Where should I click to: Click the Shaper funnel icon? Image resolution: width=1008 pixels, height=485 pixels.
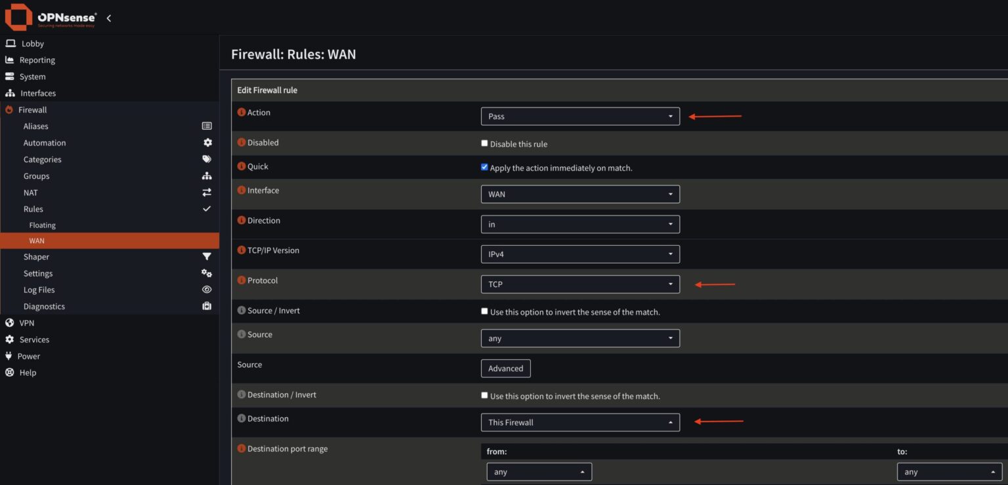pyautogui.click(x=207, y=257)
